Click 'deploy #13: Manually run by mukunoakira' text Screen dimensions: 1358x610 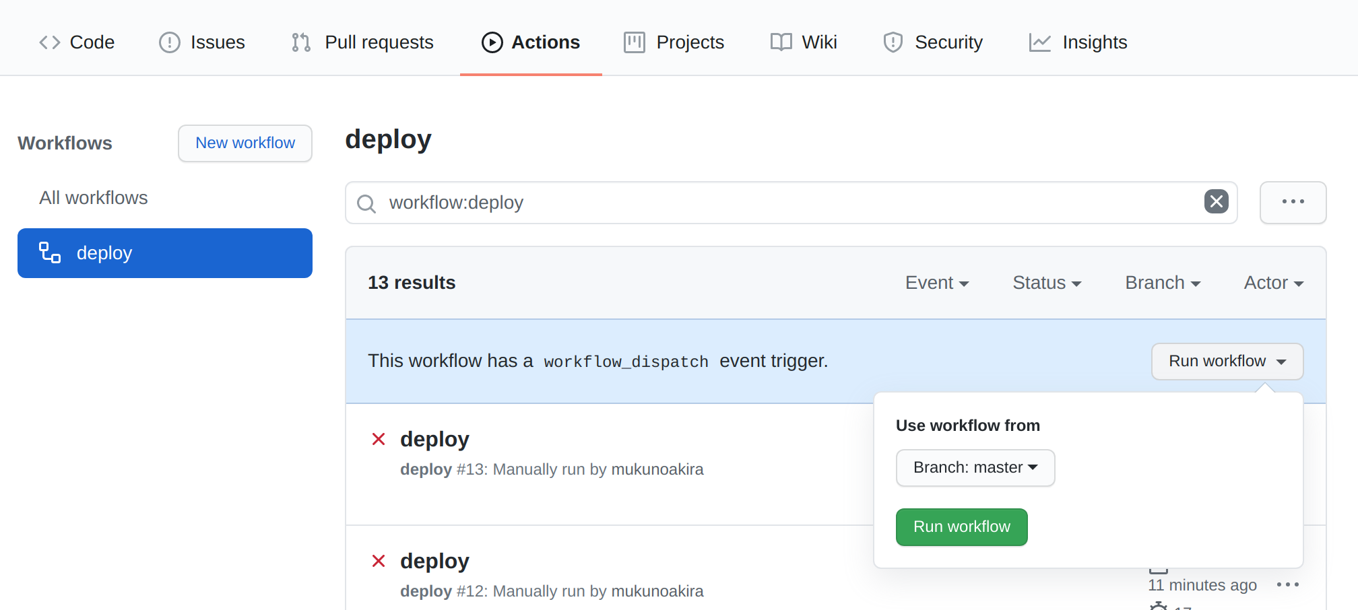tap(552, 469)
